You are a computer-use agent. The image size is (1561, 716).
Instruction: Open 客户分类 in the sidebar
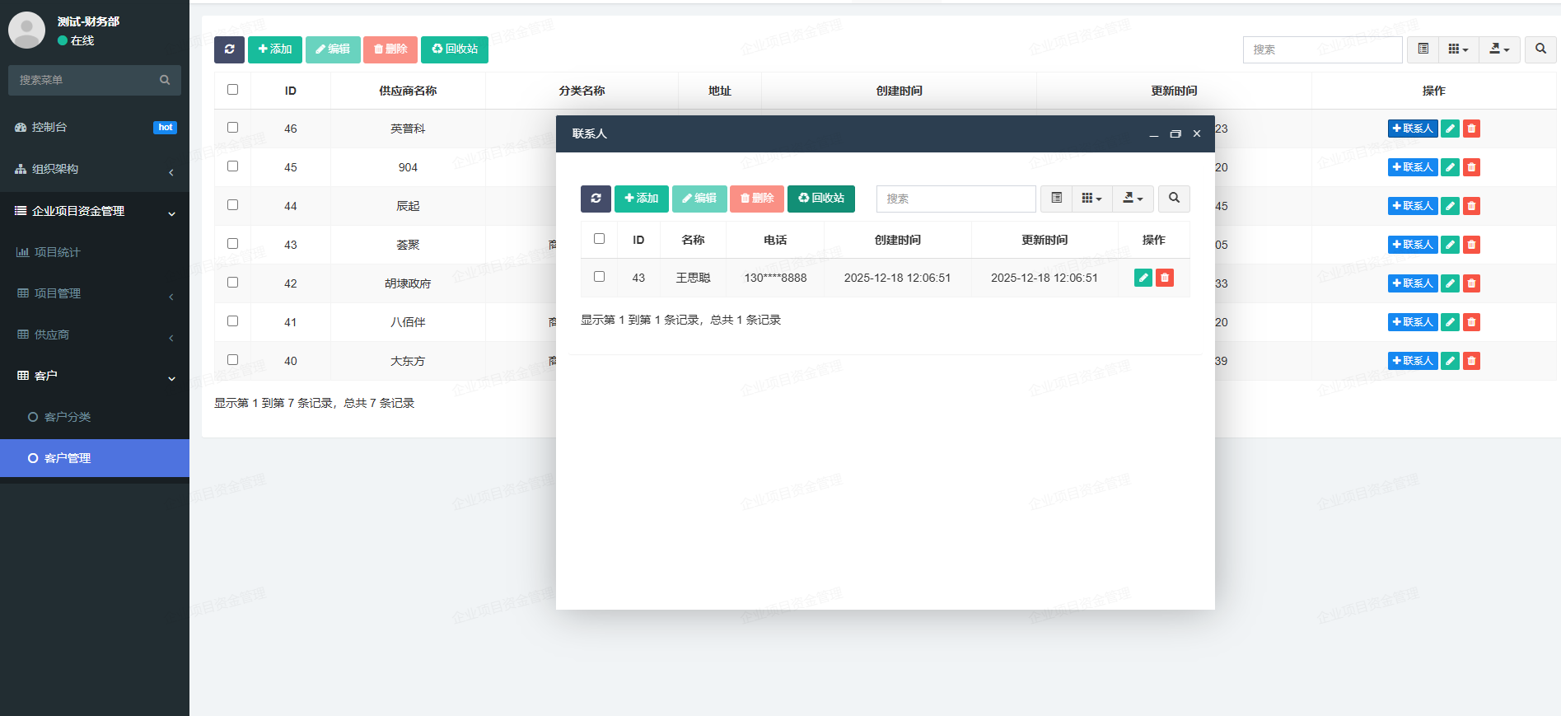click(68, 417)
